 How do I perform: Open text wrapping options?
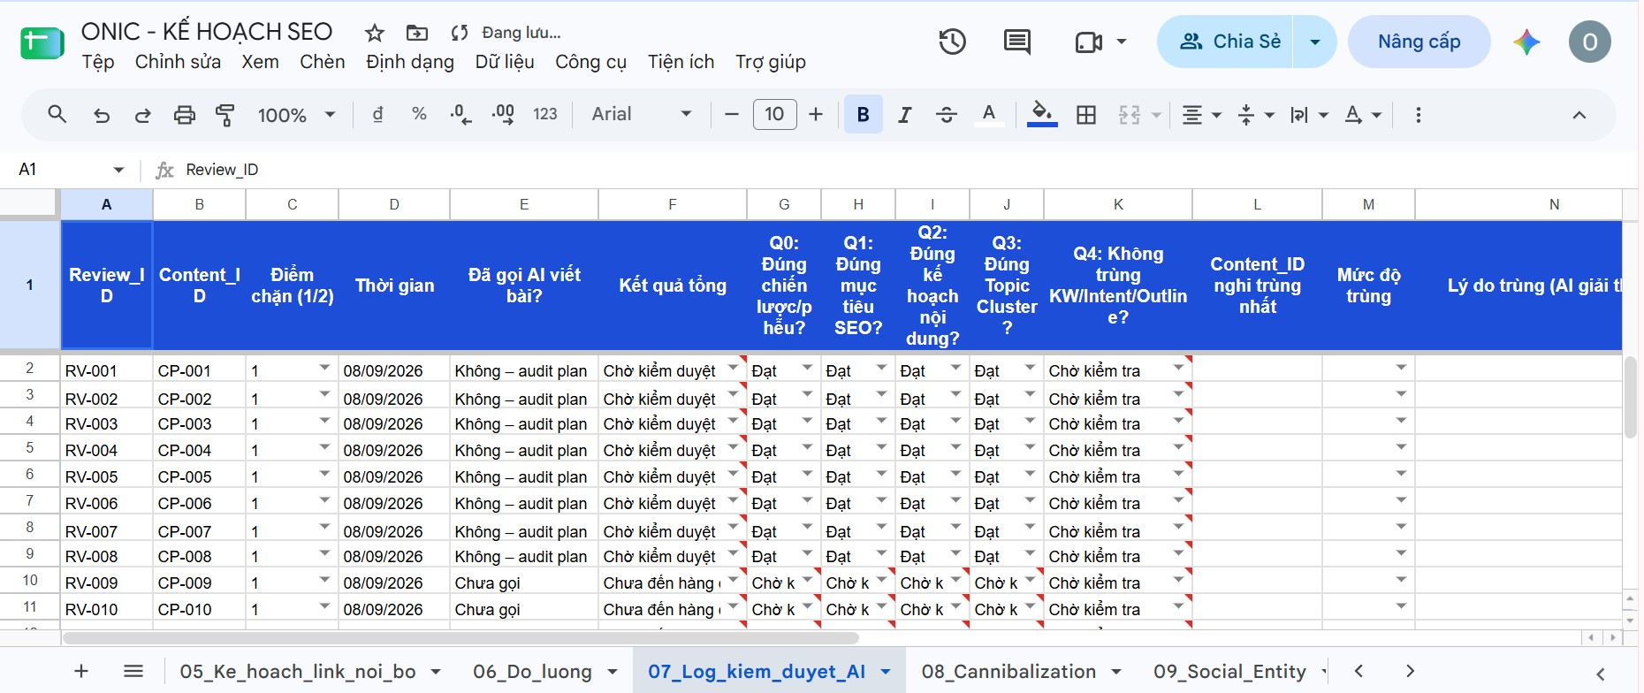(x=1309, y=115)
